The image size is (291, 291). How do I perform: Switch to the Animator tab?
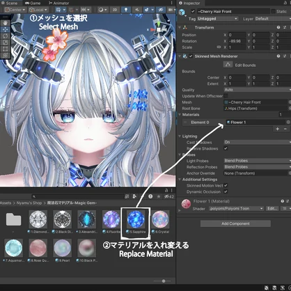click(x=59, y=3)
